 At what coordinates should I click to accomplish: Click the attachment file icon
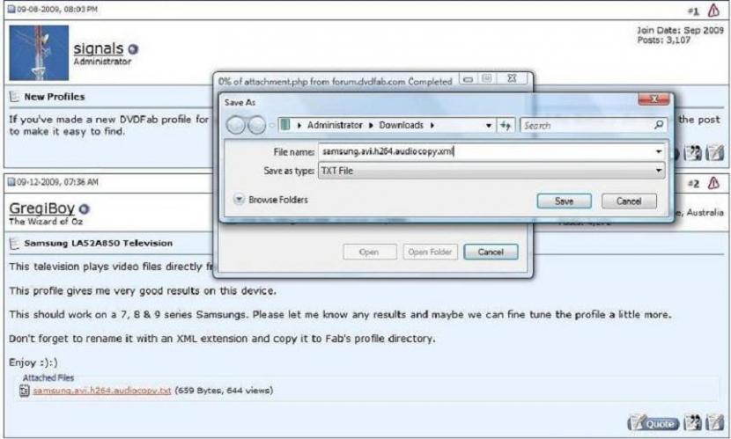(x=25, y=391)
